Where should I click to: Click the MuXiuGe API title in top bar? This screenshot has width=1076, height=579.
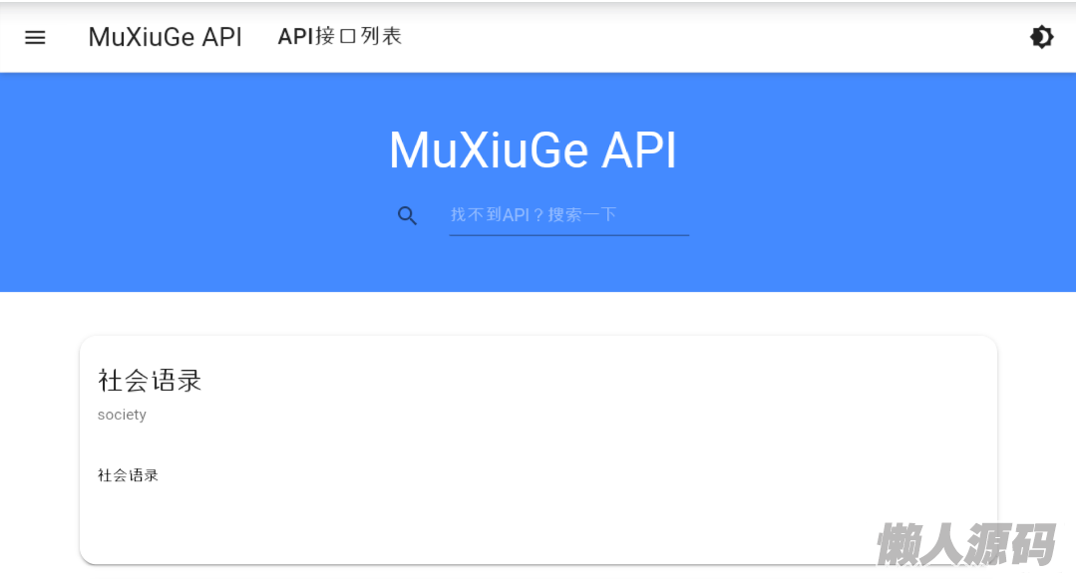pos(165,37)
